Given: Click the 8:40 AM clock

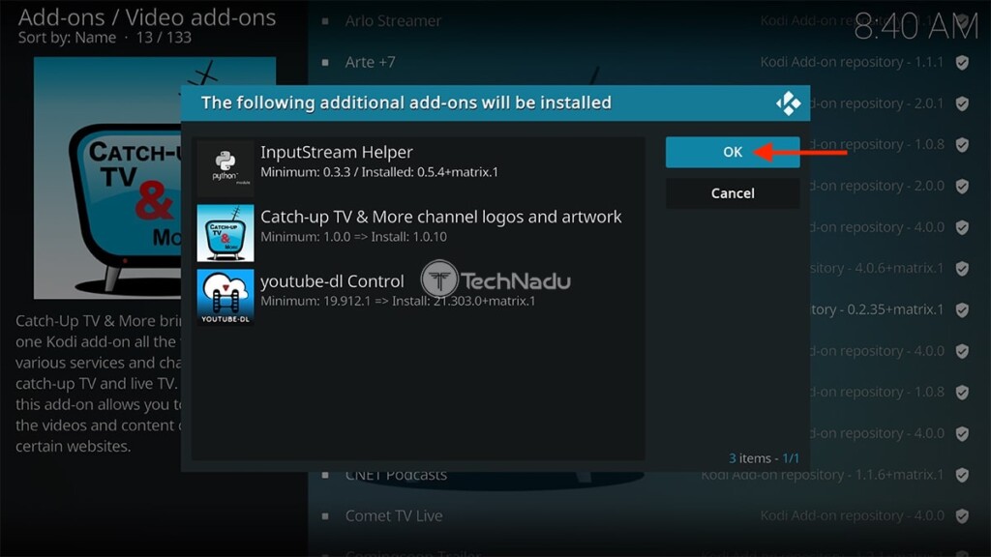Looking at the screenshot, I should pos(916,27).
